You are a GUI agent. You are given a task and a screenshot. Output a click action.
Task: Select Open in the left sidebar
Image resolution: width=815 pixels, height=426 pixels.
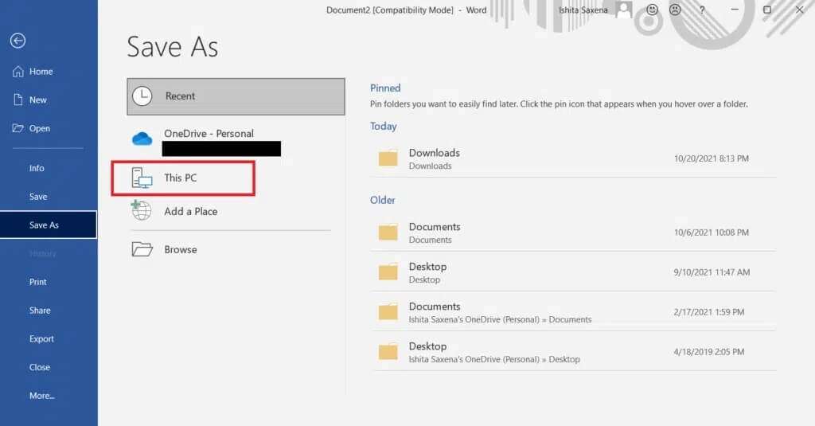[x=49, y=128]
